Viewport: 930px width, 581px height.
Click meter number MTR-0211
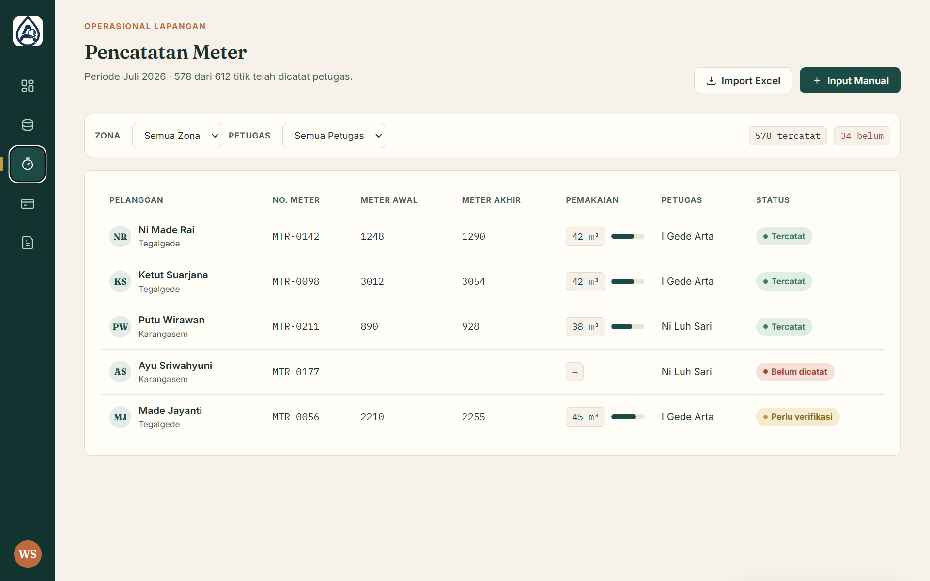click(296, 326)
